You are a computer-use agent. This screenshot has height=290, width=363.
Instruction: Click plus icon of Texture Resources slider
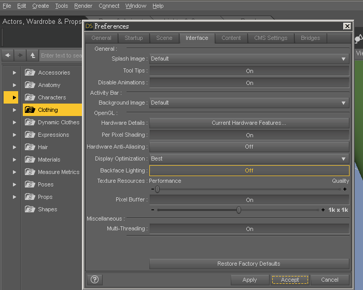coord(345,189)
